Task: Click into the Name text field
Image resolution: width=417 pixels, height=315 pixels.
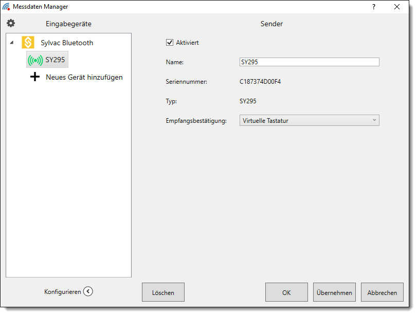Action: coord(309,62)
